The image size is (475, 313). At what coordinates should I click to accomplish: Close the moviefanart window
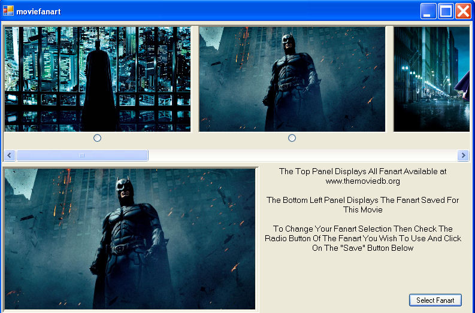click(x=463, y=11)
